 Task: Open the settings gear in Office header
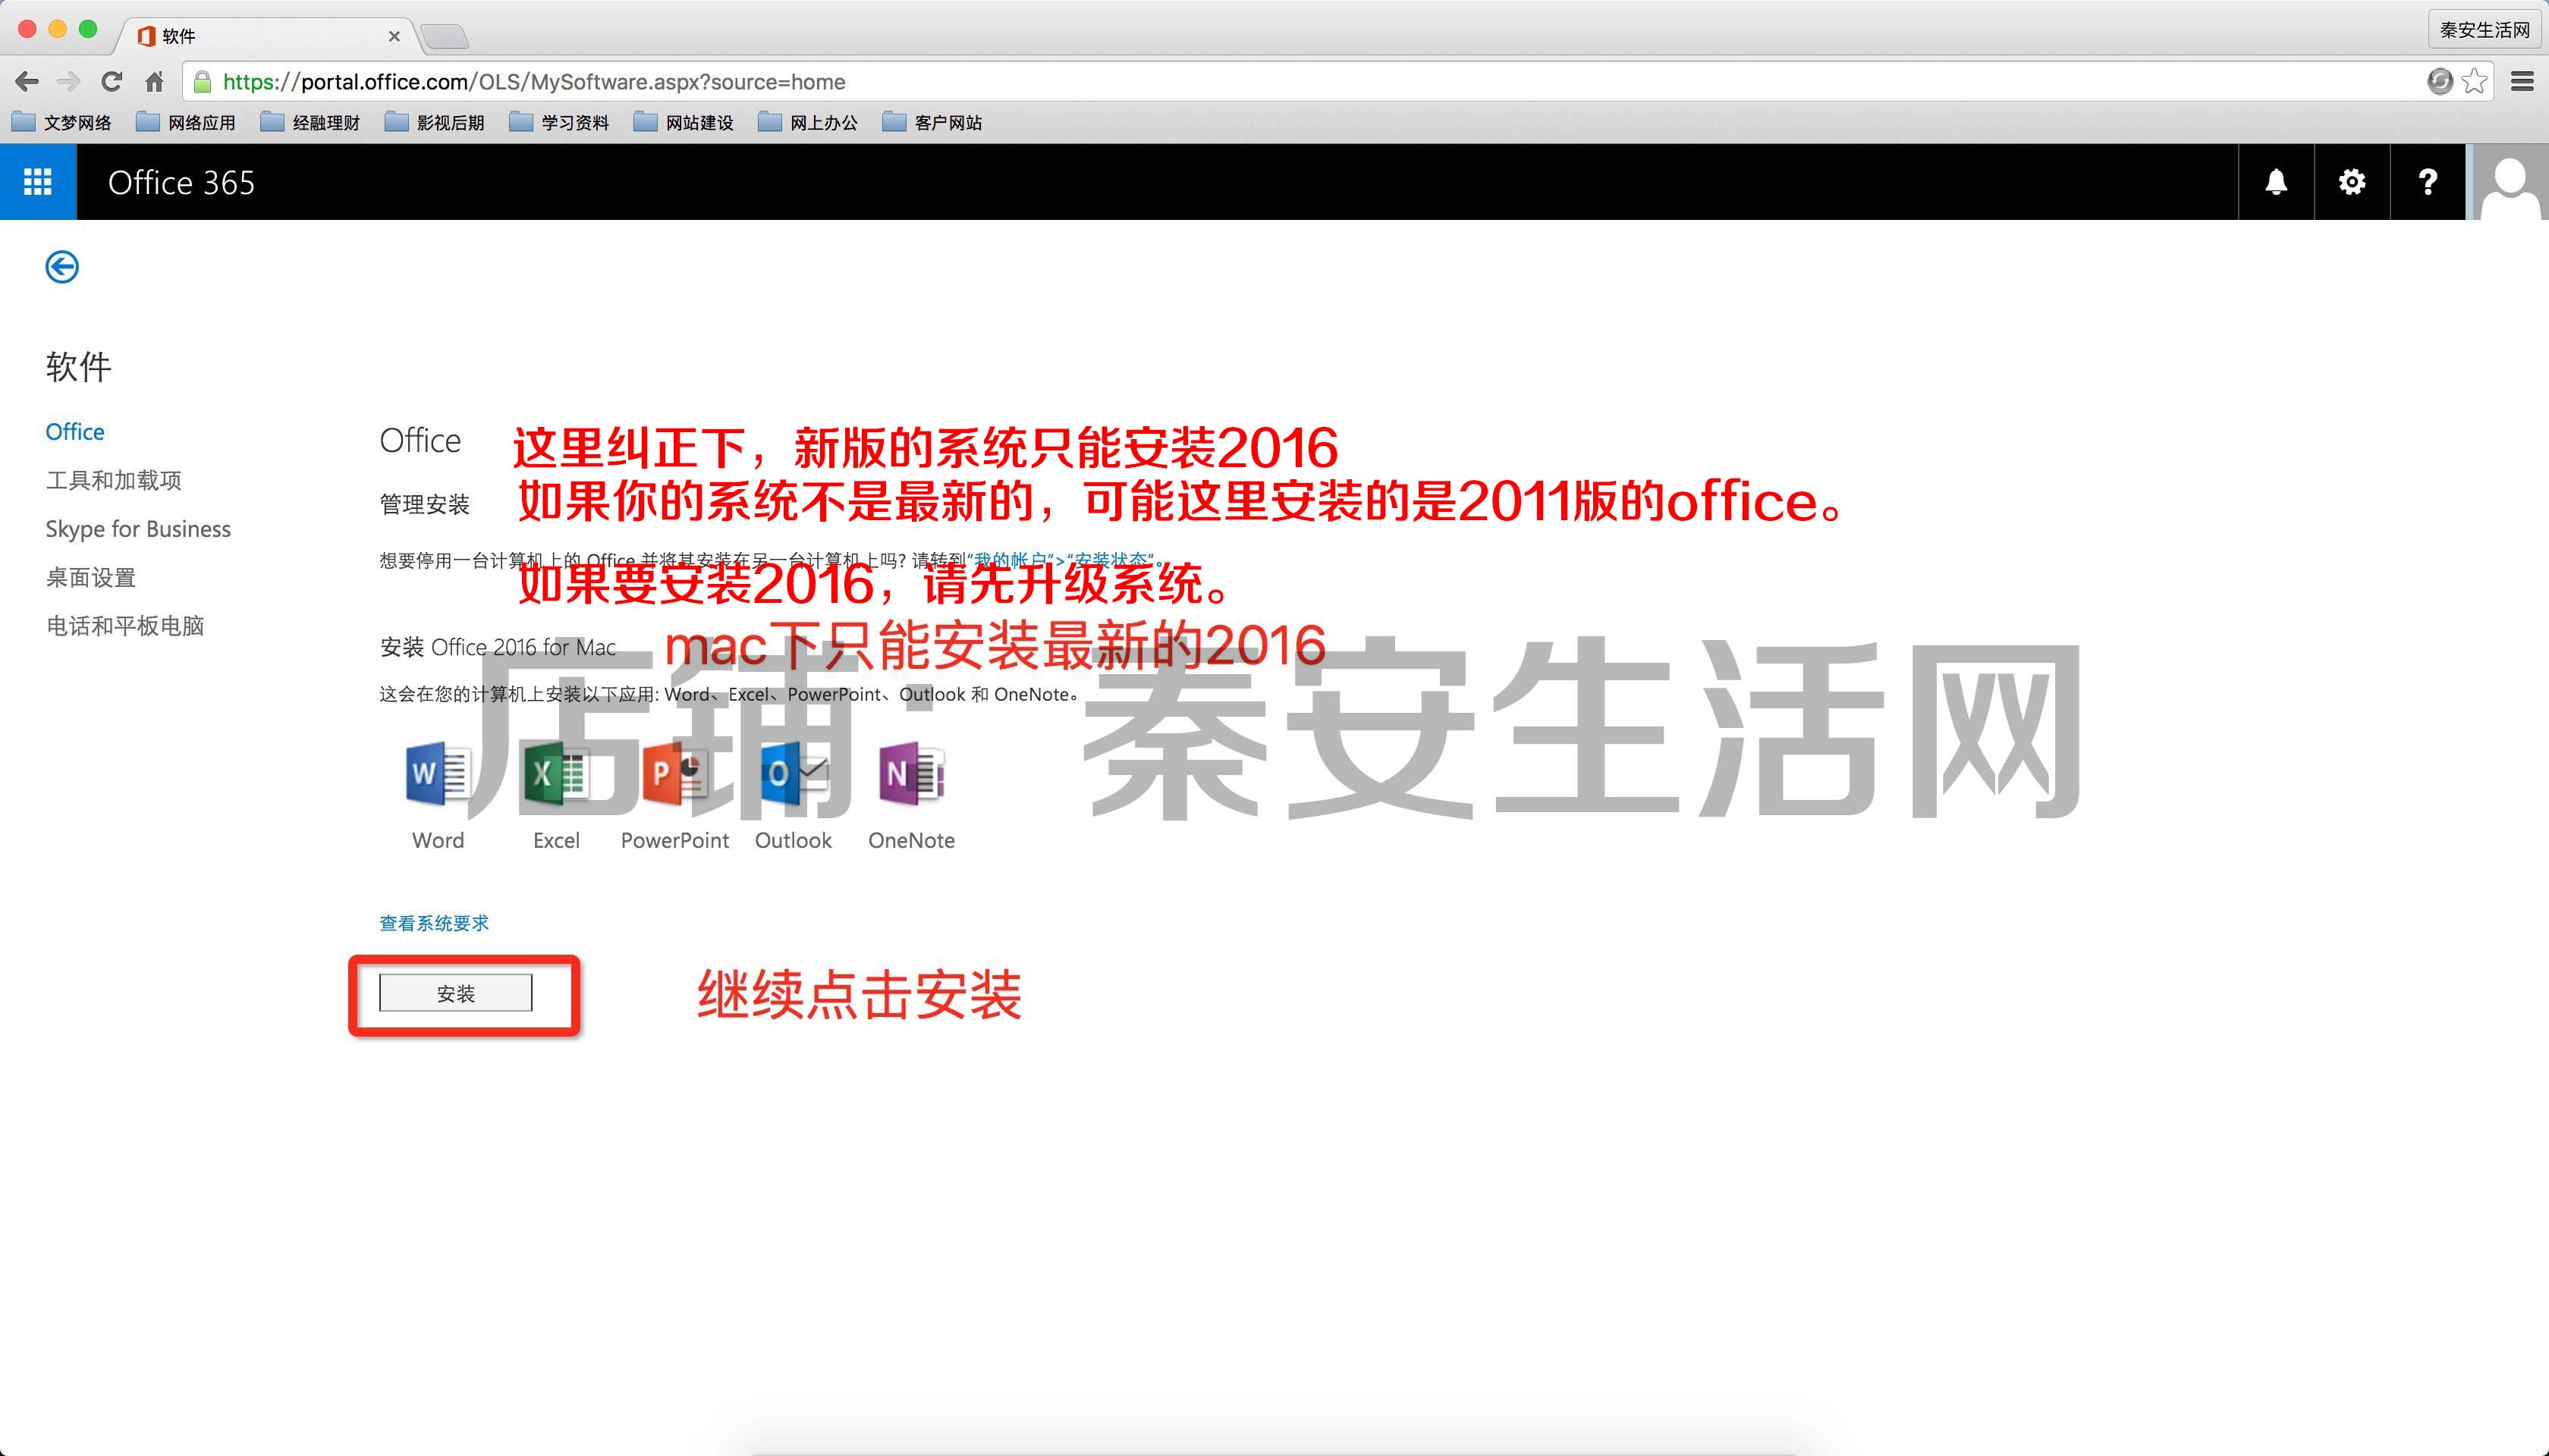pos(2352,182)
